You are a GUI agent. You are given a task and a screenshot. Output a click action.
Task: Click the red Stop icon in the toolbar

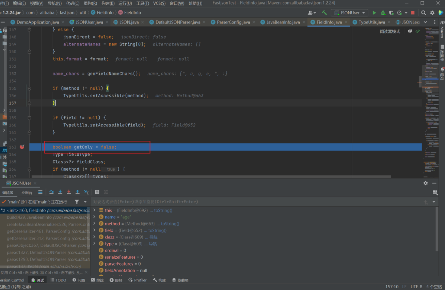[413, 13]
